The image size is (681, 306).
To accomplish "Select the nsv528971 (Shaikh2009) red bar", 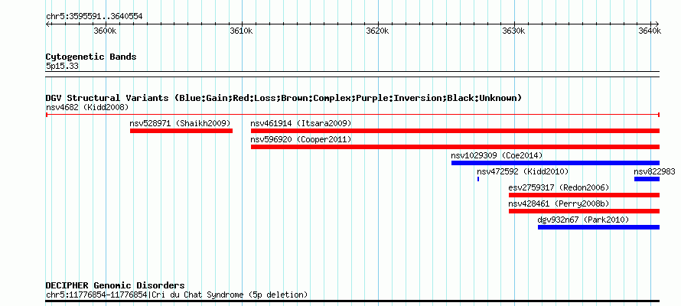I will click(x=181, y=131).
